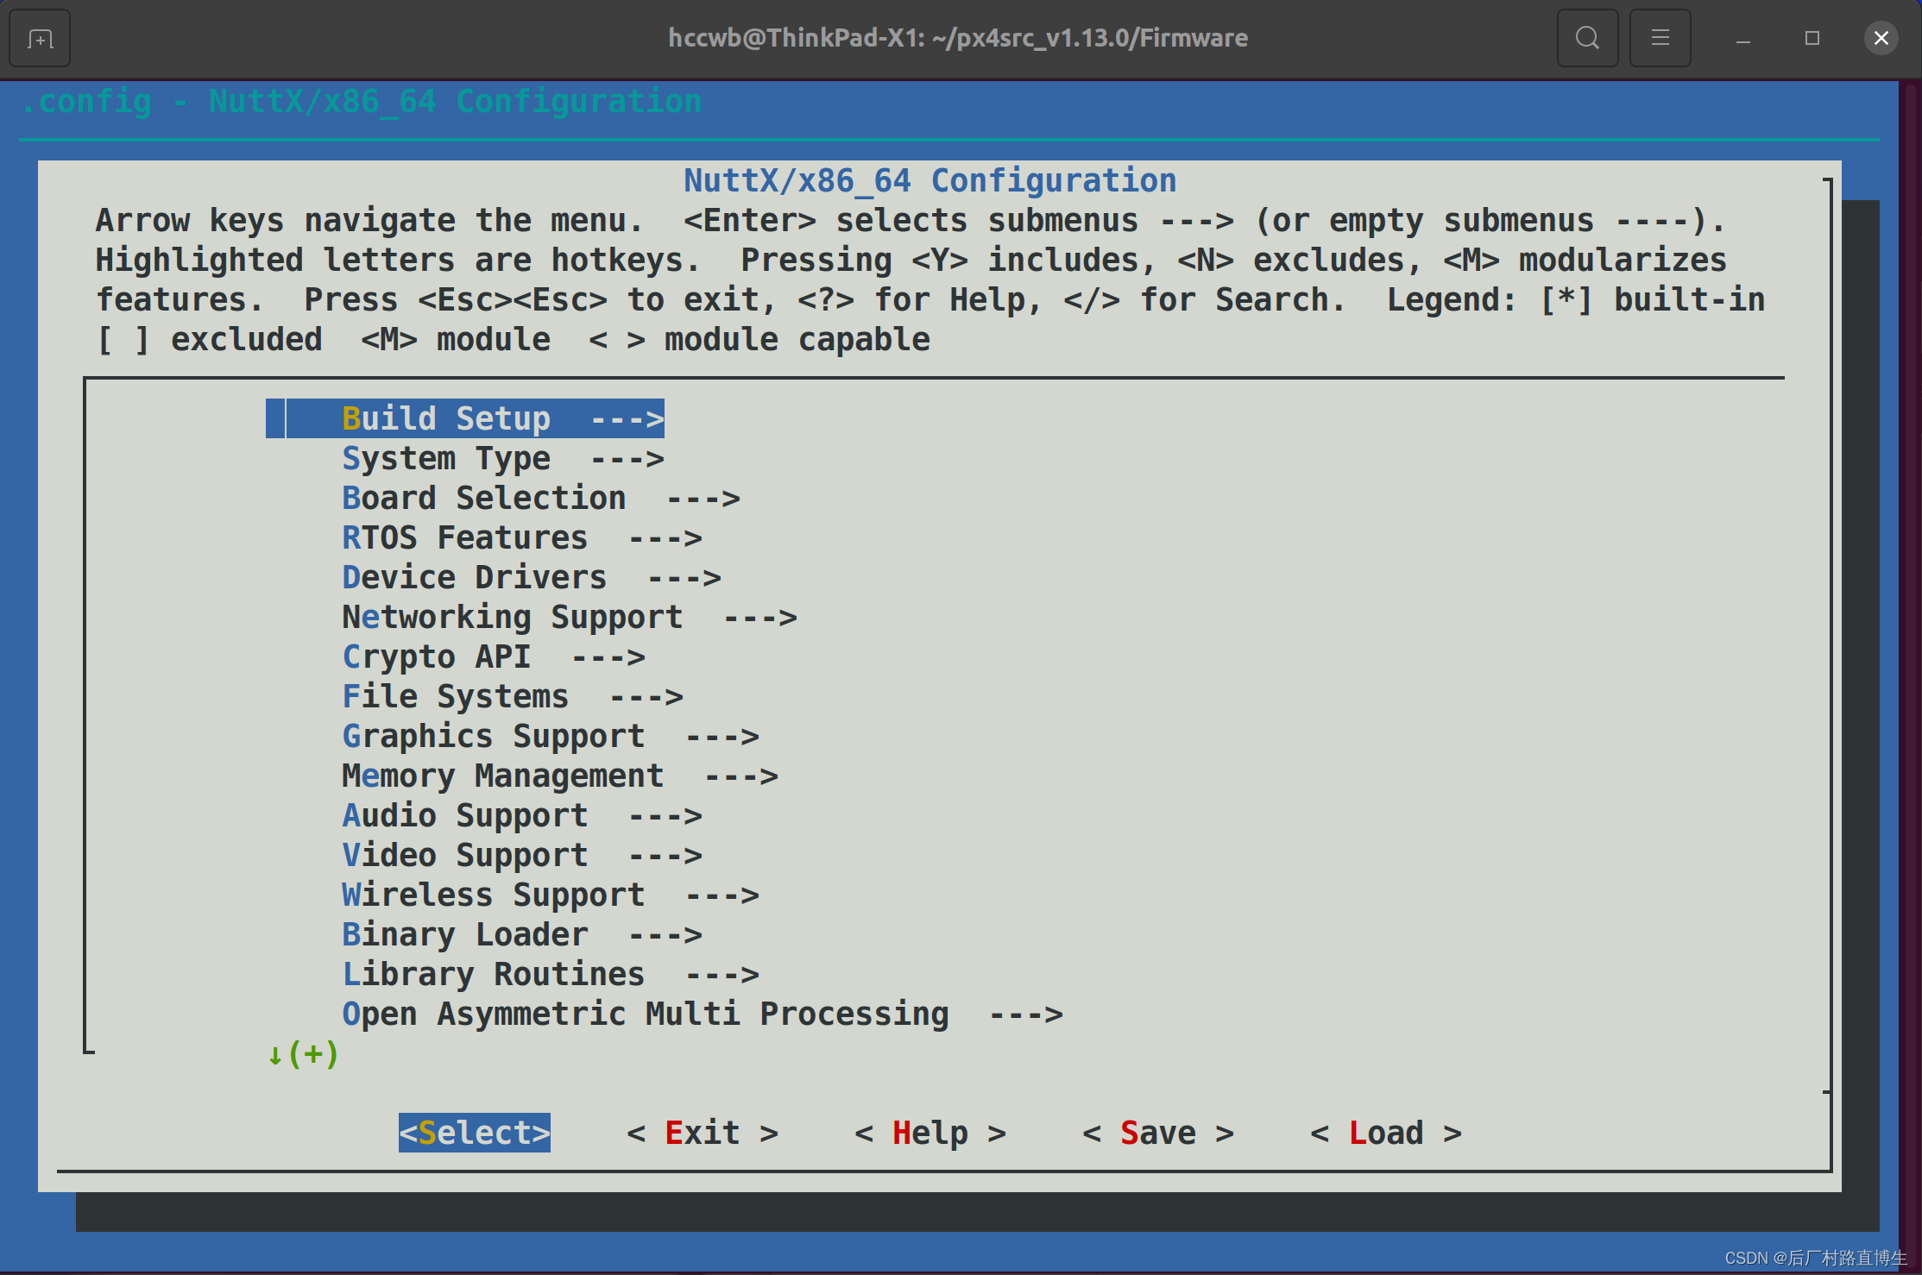Click the < Save > button
Viewport: 1922px width, 1275px height.
click(1158, 1133)
